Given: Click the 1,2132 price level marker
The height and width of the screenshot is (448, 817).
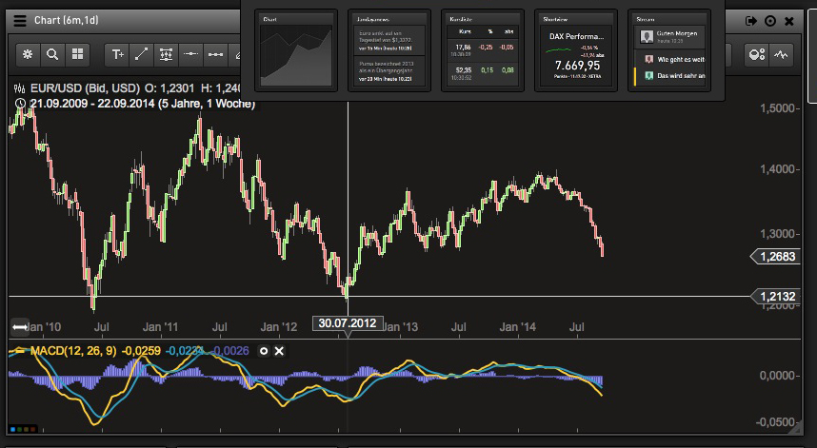Looking at the screenshot, I should coord(776,297).
